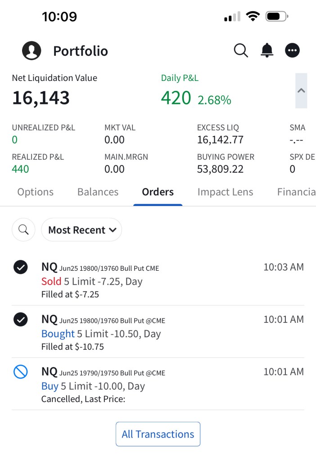Tap filled checkmark on 10:03 AM Sold order
Viewport: 316px width, 460px height.
coord(21,267)
